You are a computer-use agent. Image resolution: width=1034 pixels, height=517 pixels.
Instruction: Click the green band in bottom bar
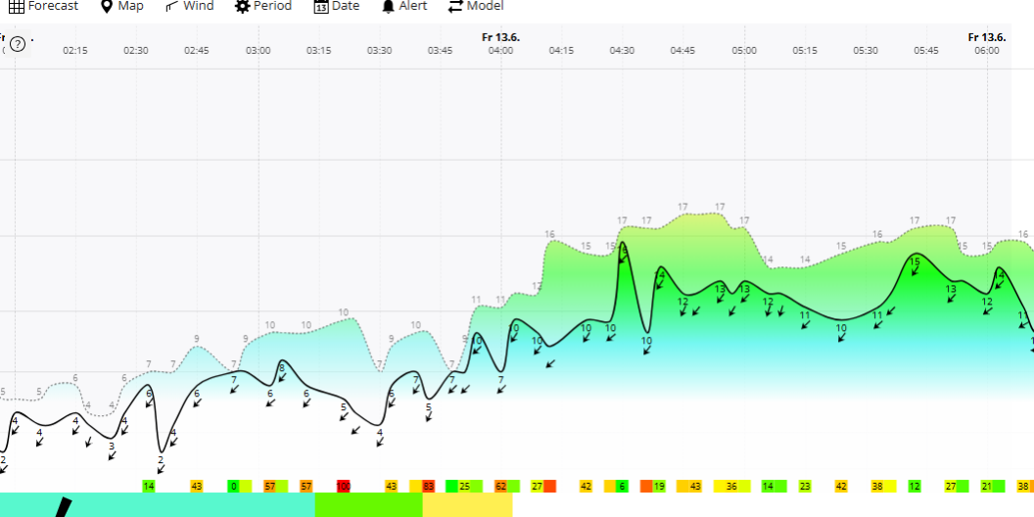(368, 505)
